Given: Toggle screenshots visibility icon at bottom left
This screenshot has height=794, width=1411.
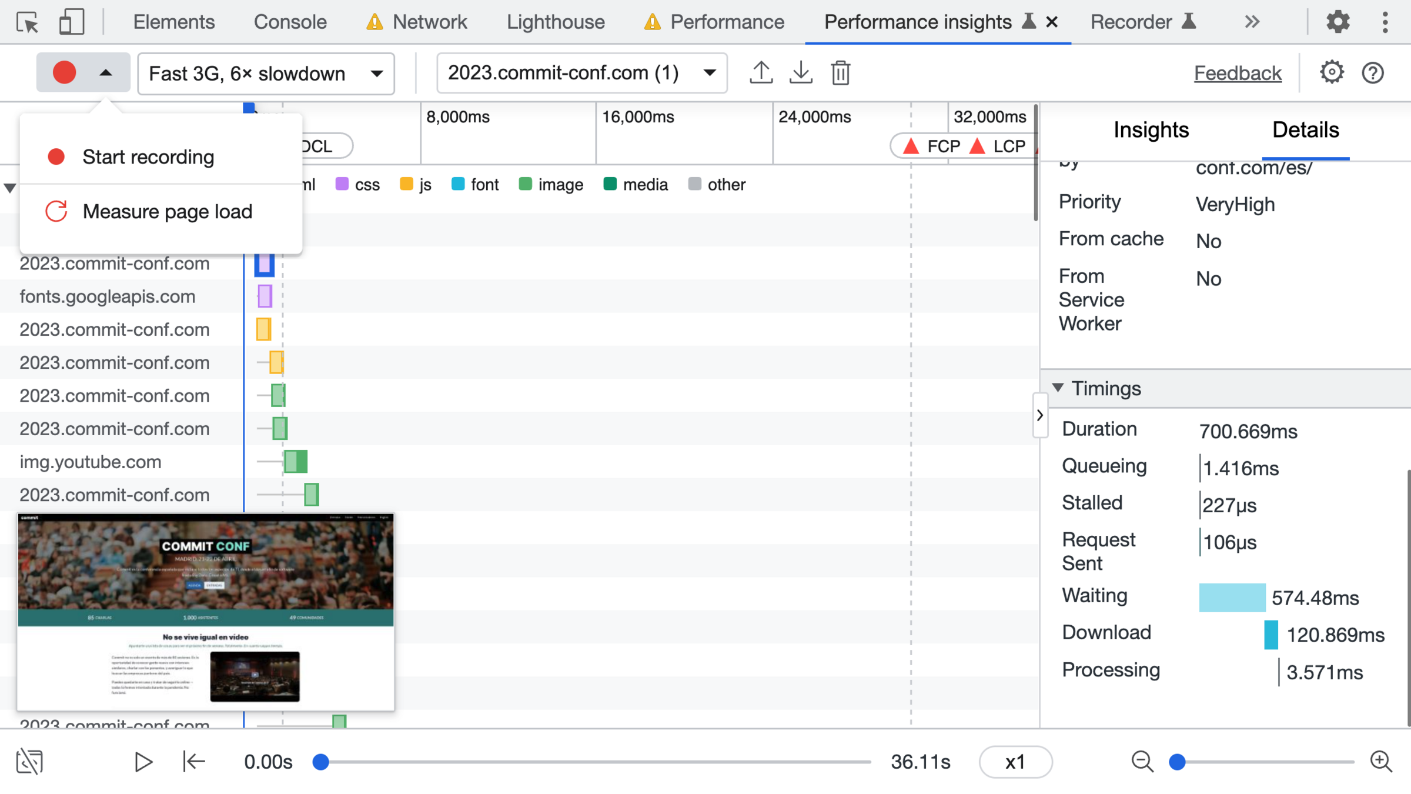Looking at the screenshot, I should pyautogui.click(x=29, y=762).
